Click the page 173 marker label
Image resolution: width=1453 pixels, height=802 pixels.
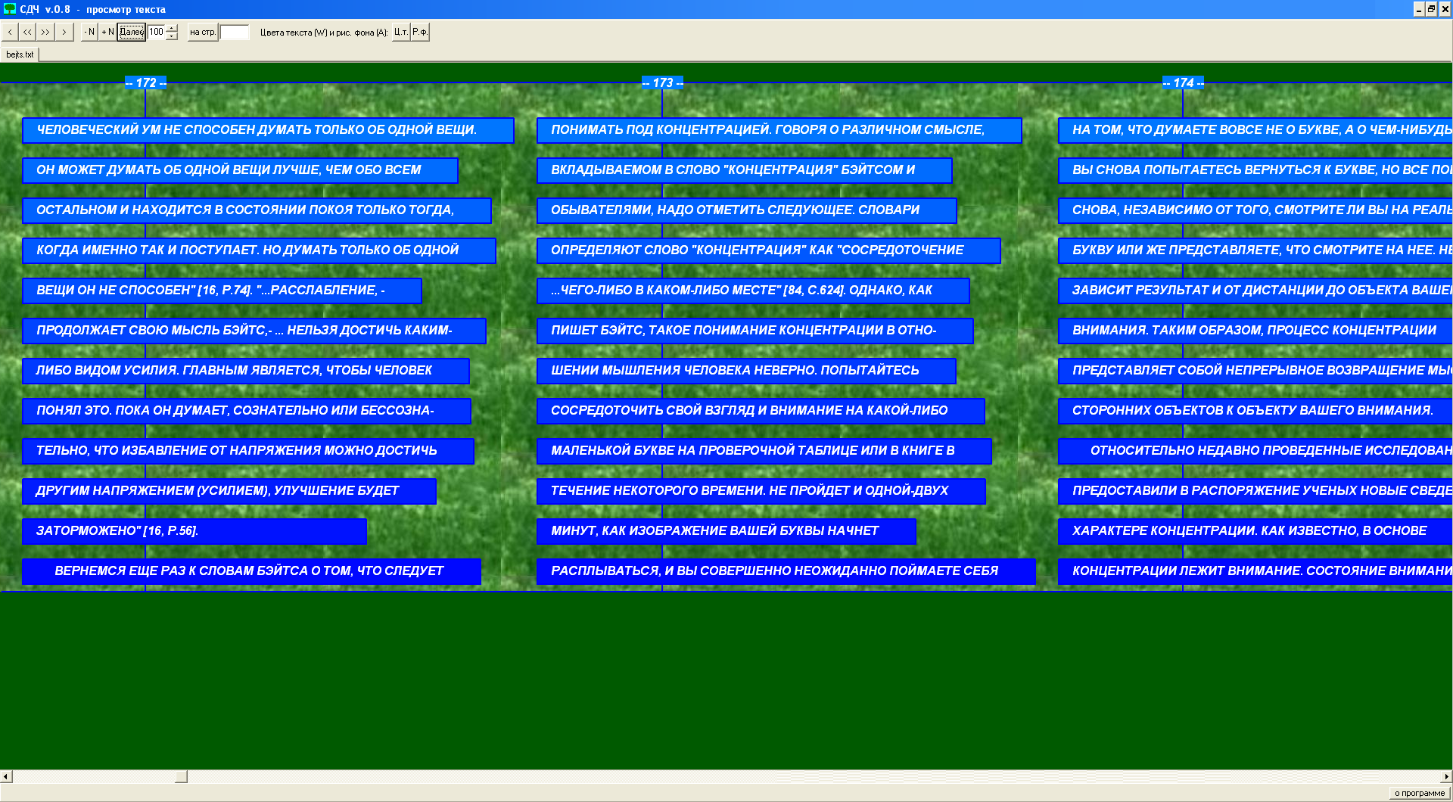coord(662,82)
